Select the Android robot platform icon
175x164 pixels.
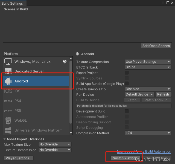8,81
